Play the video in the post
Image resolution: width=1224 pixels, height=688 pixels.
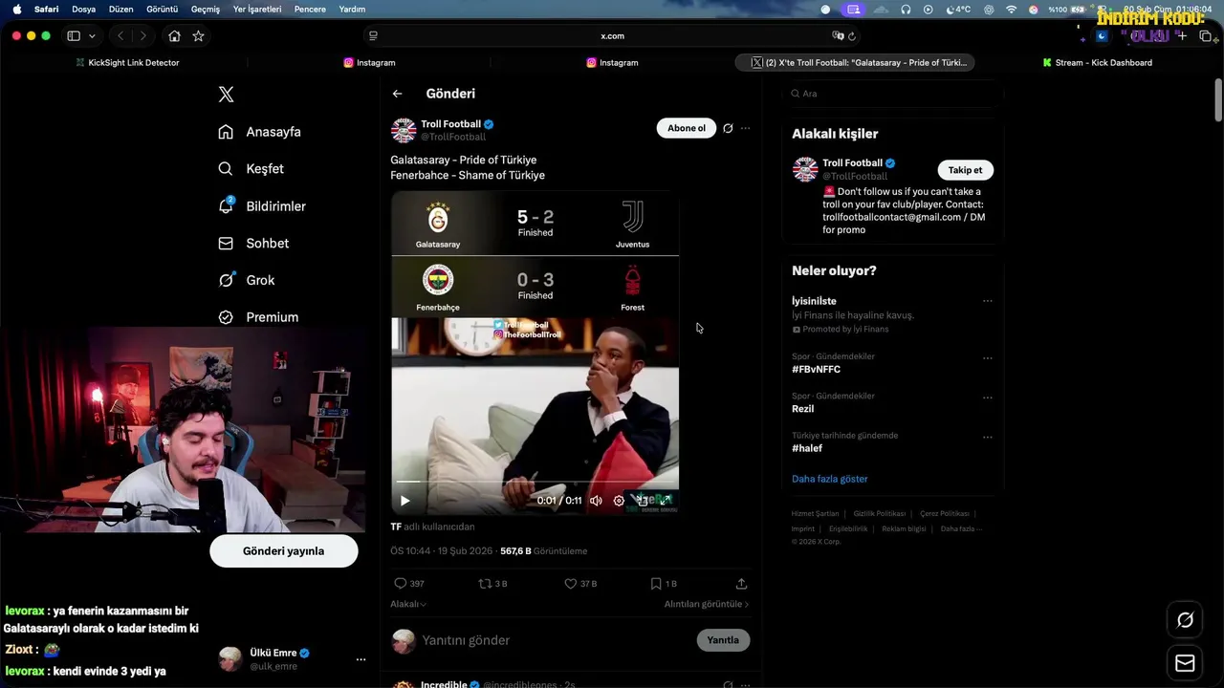click(404, 501)
